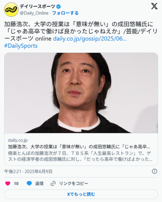Click the Xでもっと読む button
Screen dimensions: 162x202
(x=81, y=194)
